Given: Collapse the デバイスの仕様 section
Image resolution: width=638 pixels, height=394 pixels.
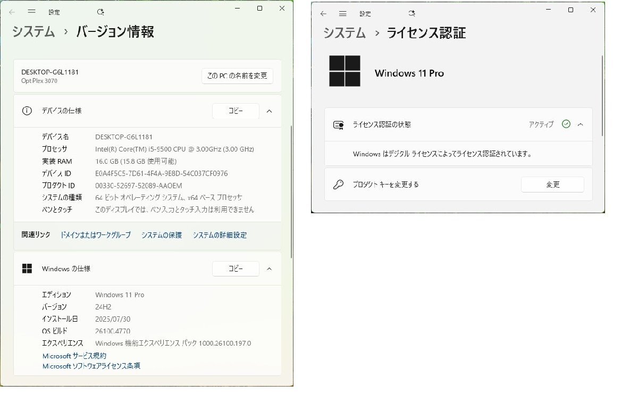Looking at the screenshot, I should click(x=269, y=111).
